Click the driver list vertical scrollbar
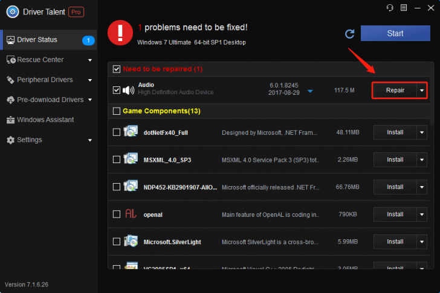 [x=432, y=94]
